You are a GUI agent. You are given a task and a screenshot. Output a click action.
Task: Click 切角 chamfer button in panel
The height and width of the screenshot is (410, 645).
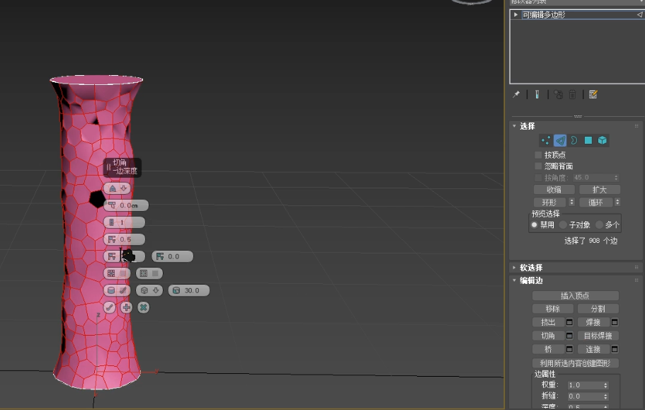pos(548,336)
